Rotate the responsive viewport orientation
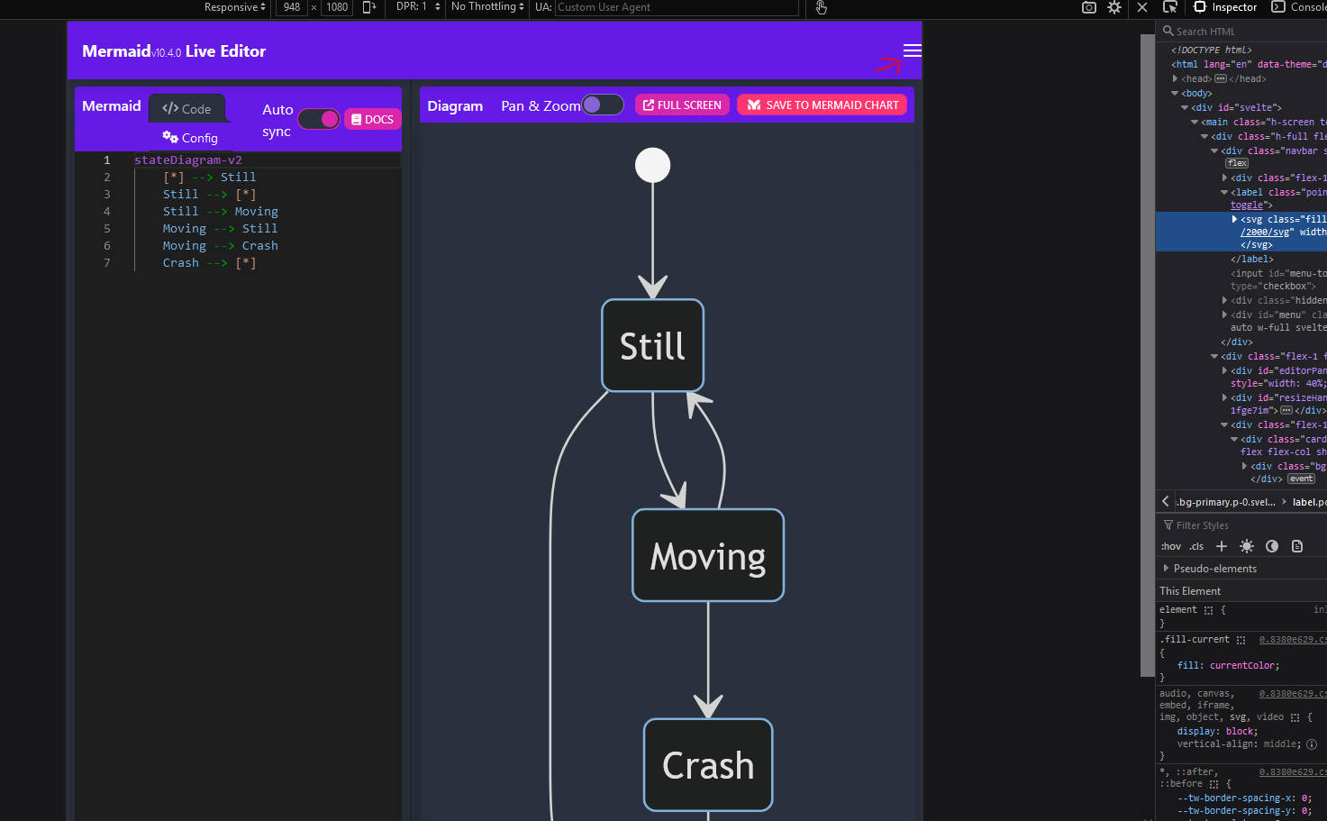The width and height of the screenshot is (1327, 821). coord(369,7)
